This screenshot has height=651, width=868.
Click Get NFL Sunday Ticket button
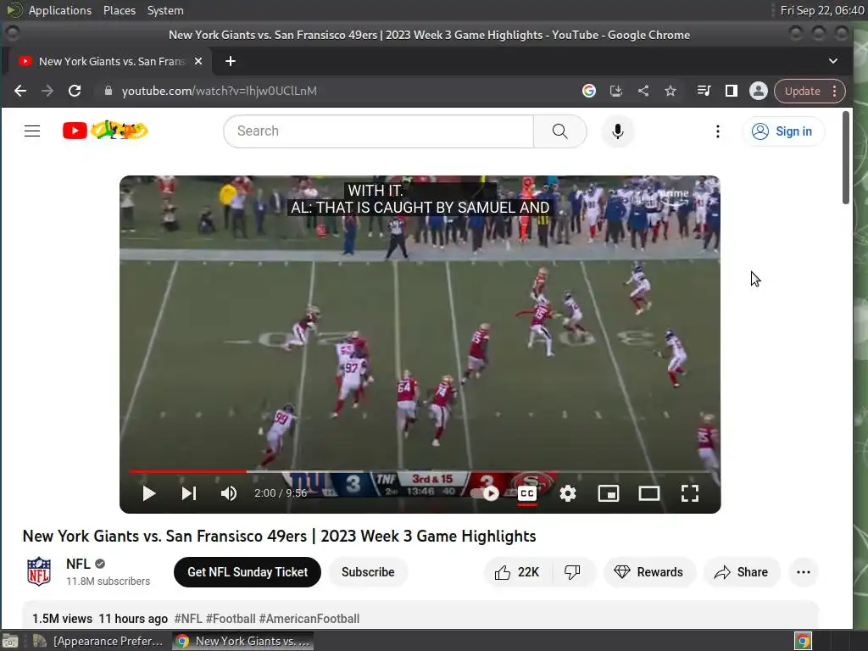click(x=248, y=572)
